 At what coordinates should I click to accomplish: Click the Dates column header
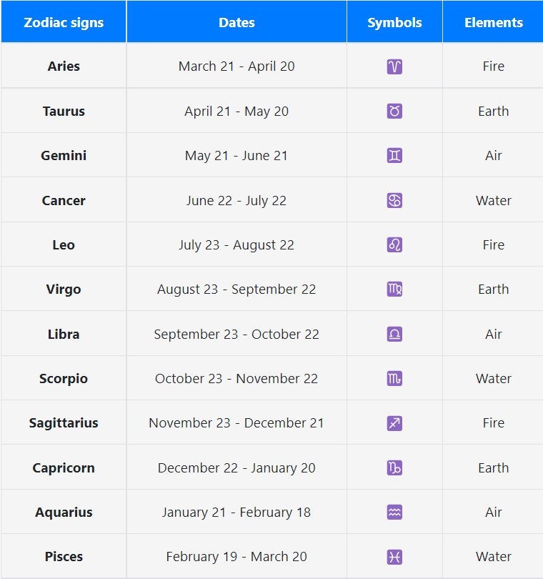pyautogui.click(x=236, y=22)
